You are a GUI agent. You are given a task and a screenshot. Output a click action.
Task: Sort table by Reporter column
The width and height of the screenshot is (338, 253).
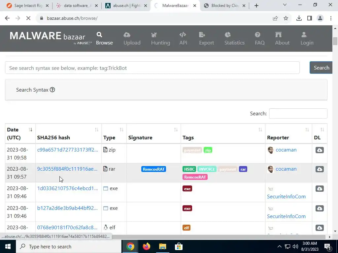(288, 134)
